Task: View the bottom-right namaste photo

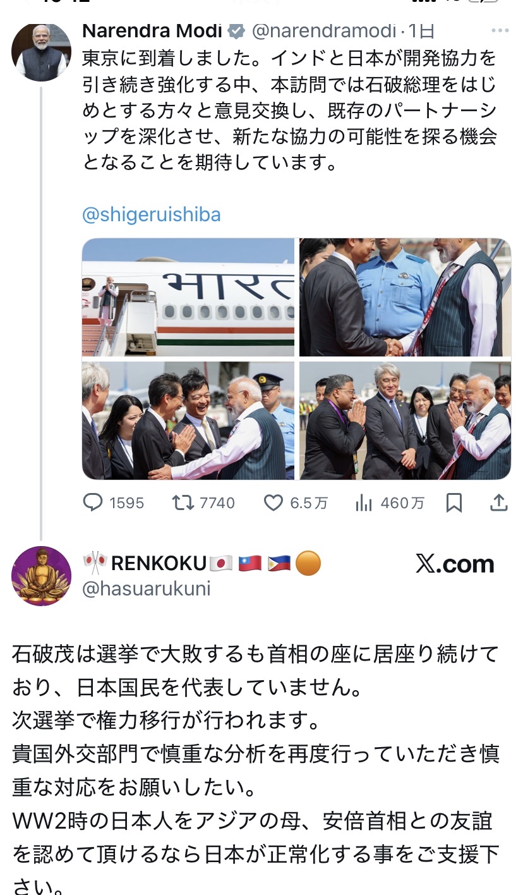Action: point(405,420)
